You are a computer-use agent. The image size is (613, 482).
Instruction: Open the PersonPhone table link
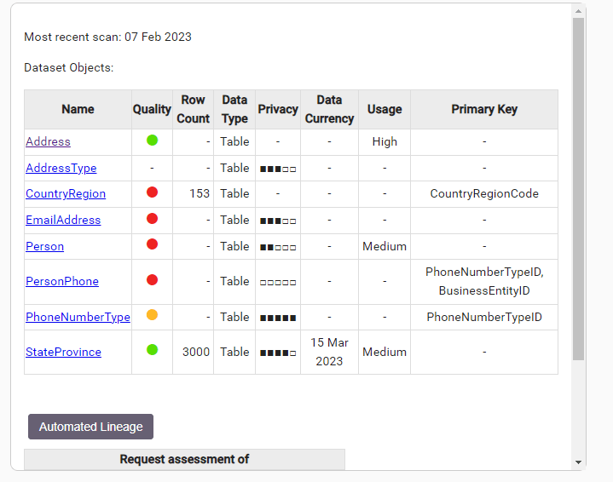[x=62, y=282]
